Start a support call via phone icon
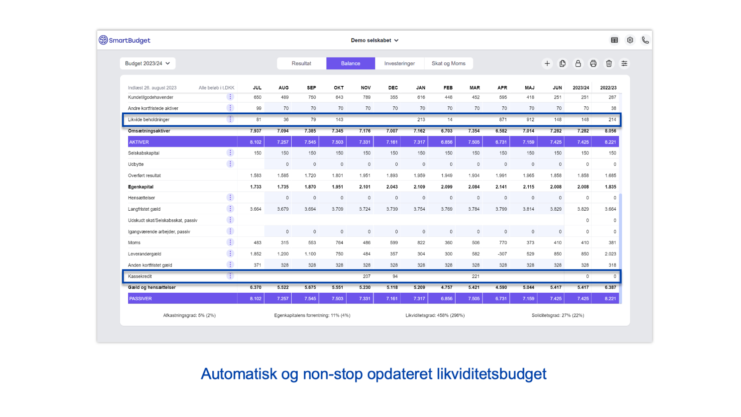This screenshot has height=417, width=741. (x=645, y=40)
